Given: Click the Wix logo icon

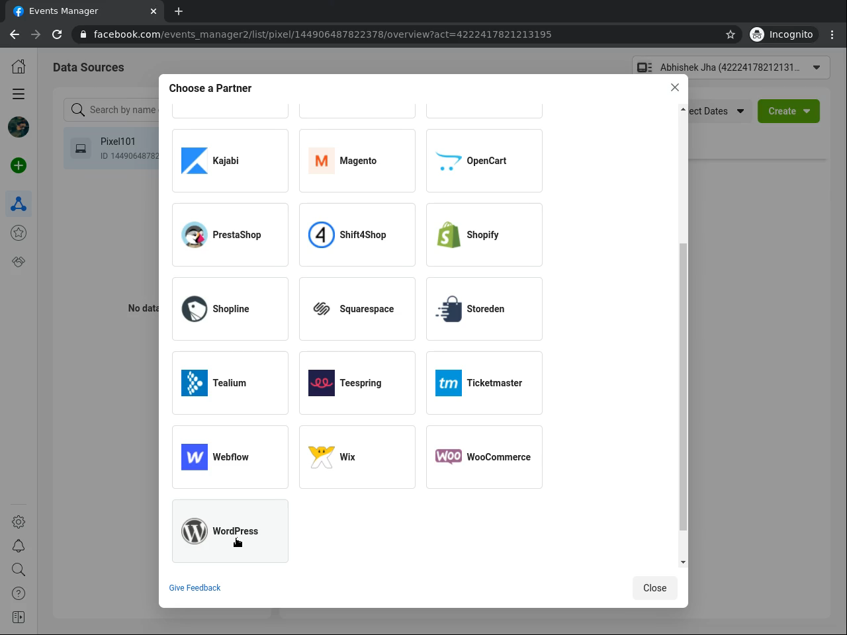Looking at the screenshot, I should [322, 457].
